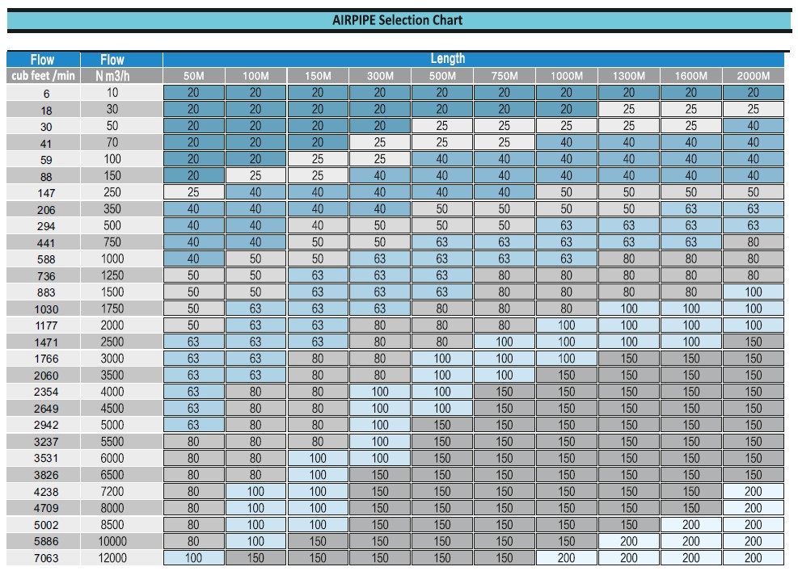This screenshot has height=571, width=798.
Task: Select the Length header
Action: coord(448,58)
